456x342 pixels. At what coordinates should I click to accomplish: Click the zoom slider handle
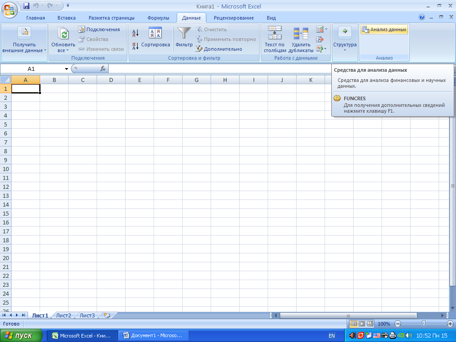click(x=423, y=323)
